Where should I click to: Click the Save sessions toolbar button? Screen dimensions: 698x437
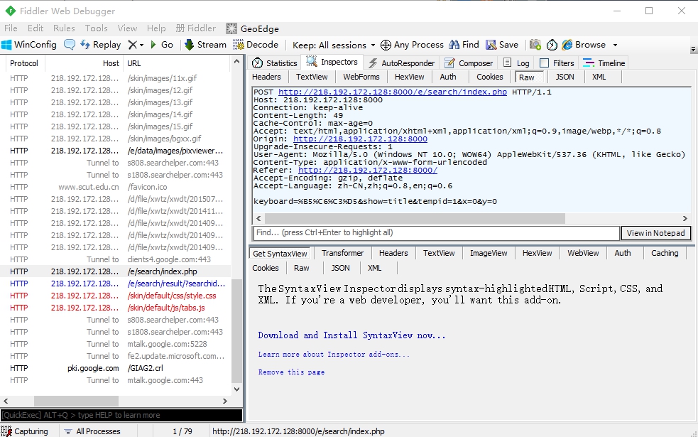[502, 45]
